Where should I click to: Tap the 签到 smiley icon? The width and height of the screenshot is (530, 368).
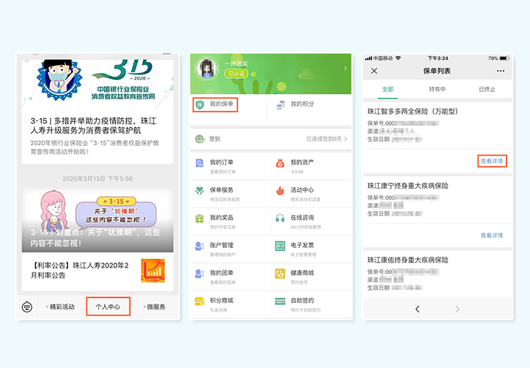(x=200, y=139)
